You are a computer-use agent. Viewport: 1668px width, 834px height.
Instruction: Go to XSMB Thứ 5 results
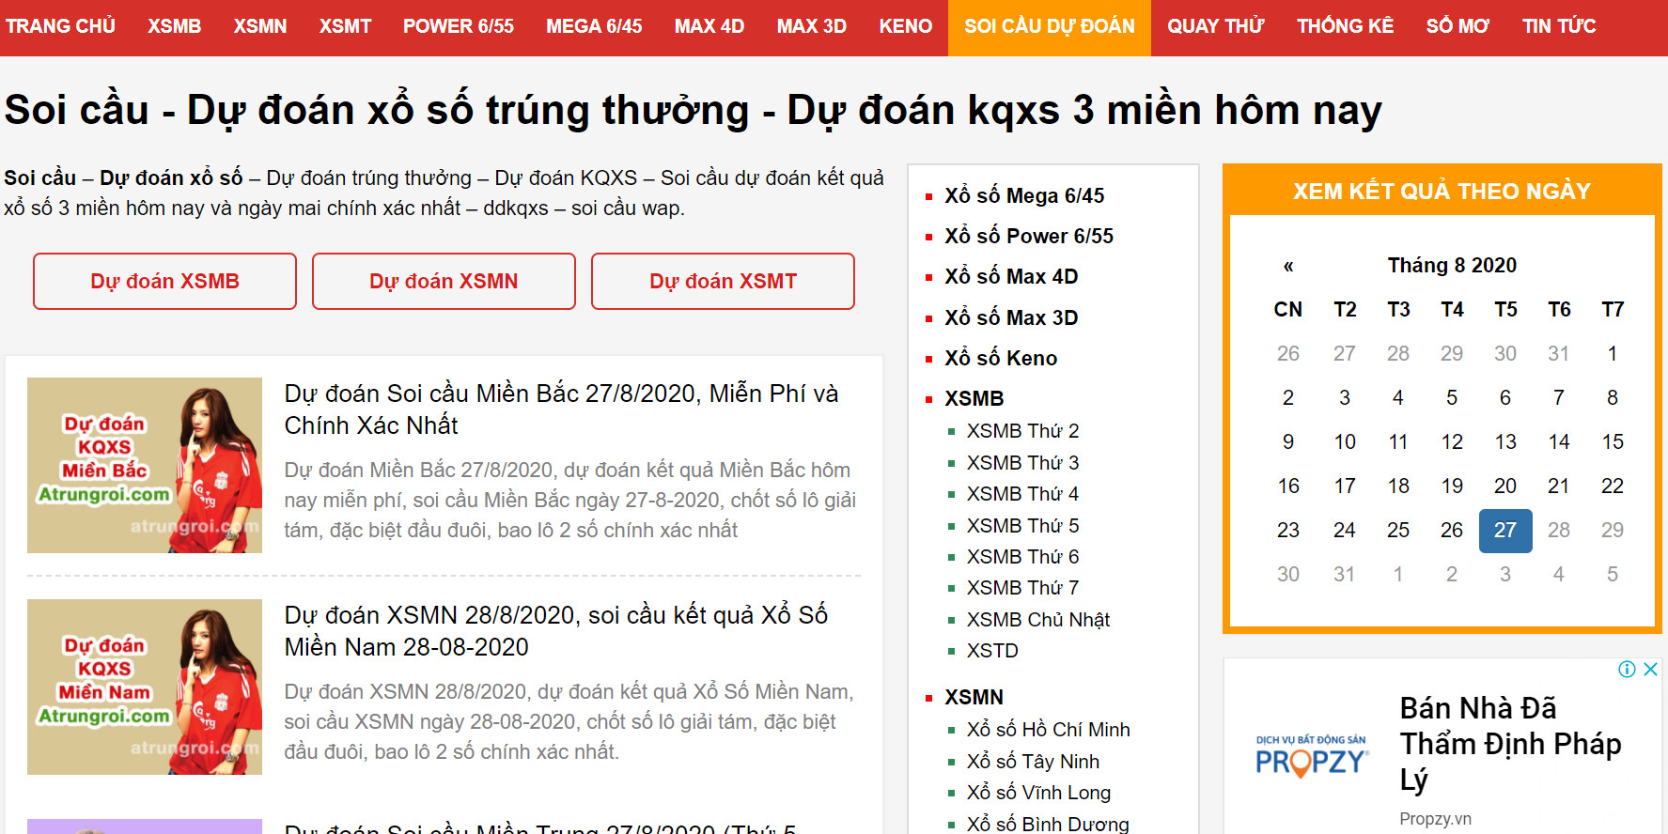click(1022, 525)
